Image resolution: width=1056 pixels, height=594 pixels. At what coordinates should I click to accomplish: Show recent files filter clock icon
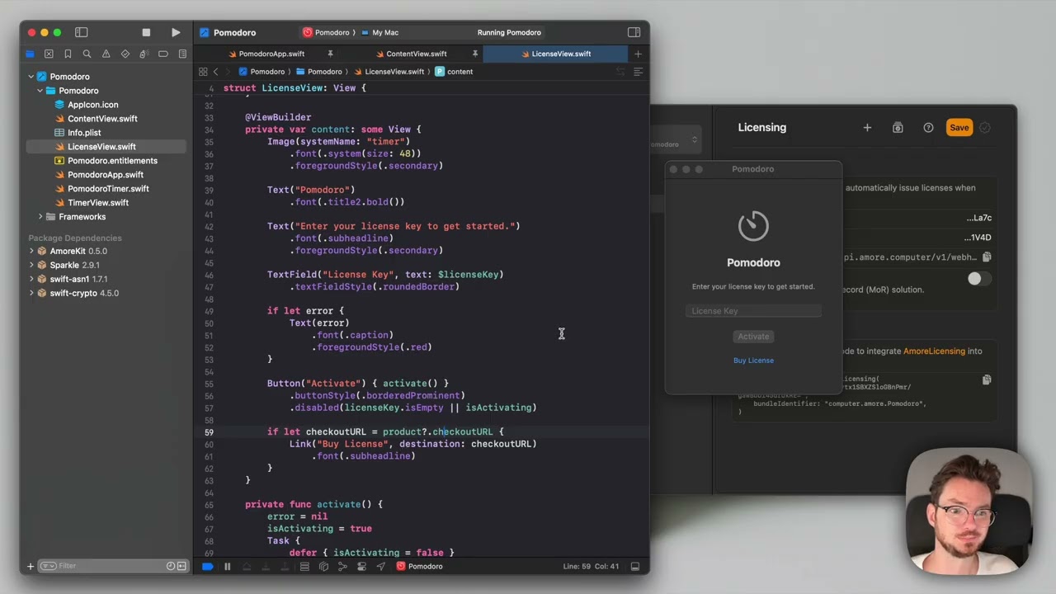170,566
